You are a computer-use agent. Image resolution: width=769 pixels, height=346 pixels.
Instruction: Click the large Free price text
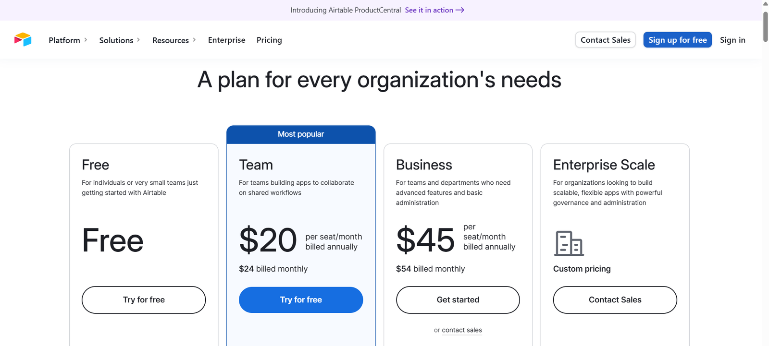tap(113, 240)
